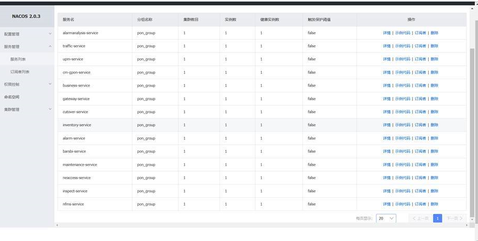The image size is (478, 241).
Task: Open 详情 for gateway-service
Action: [x=386, y=99]
